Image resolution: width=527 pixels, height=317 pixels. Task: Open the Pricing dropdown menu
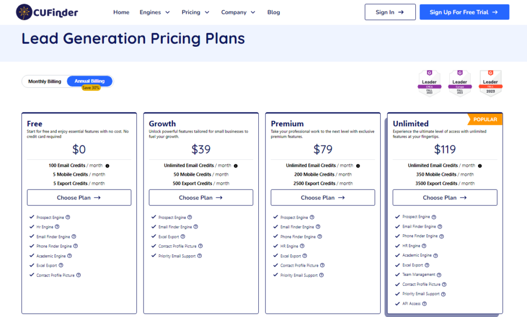tap(196, 12)
